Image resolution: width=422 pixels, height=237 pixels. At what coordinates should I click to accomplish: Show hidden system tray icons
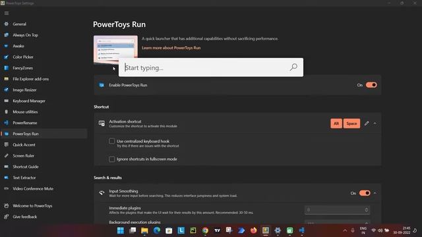pos(345,230)
